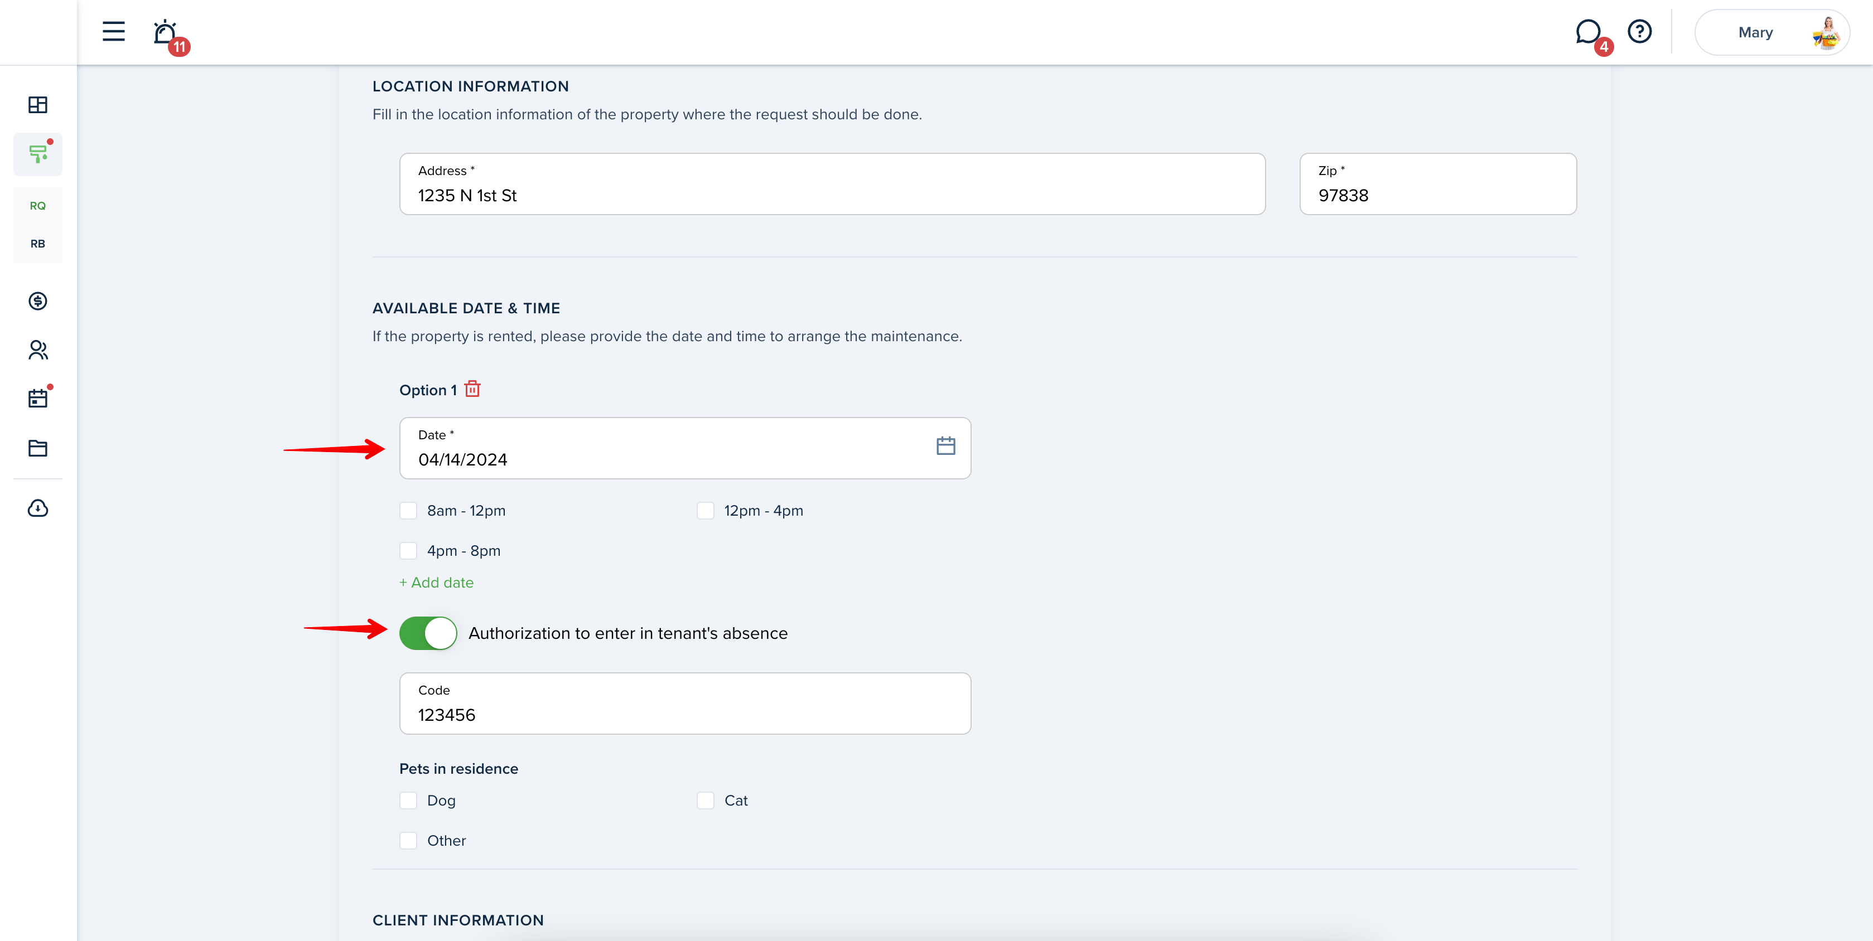
Task: Click the Option 1 label
Action: click(428, 390)
